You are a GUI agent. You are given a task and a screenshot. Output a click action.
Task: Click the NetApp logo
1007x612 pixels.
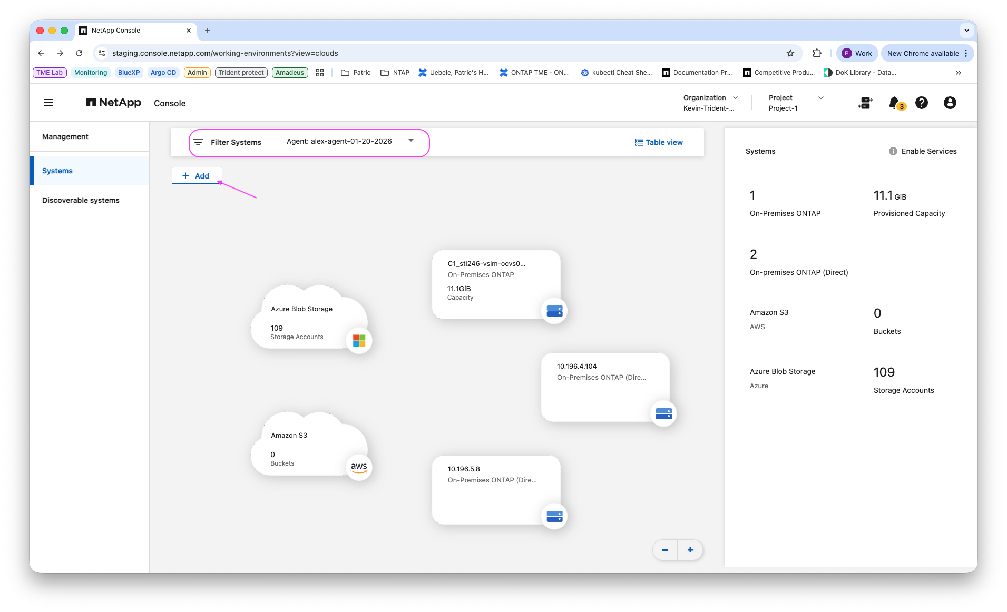(113, 103)
